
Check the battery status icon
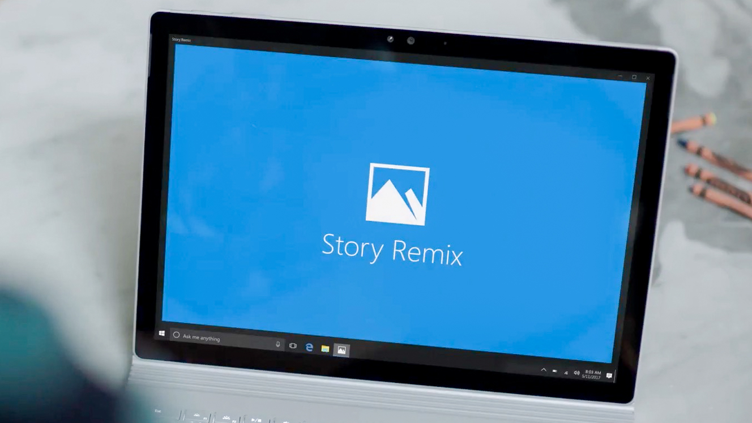point(555,371)
